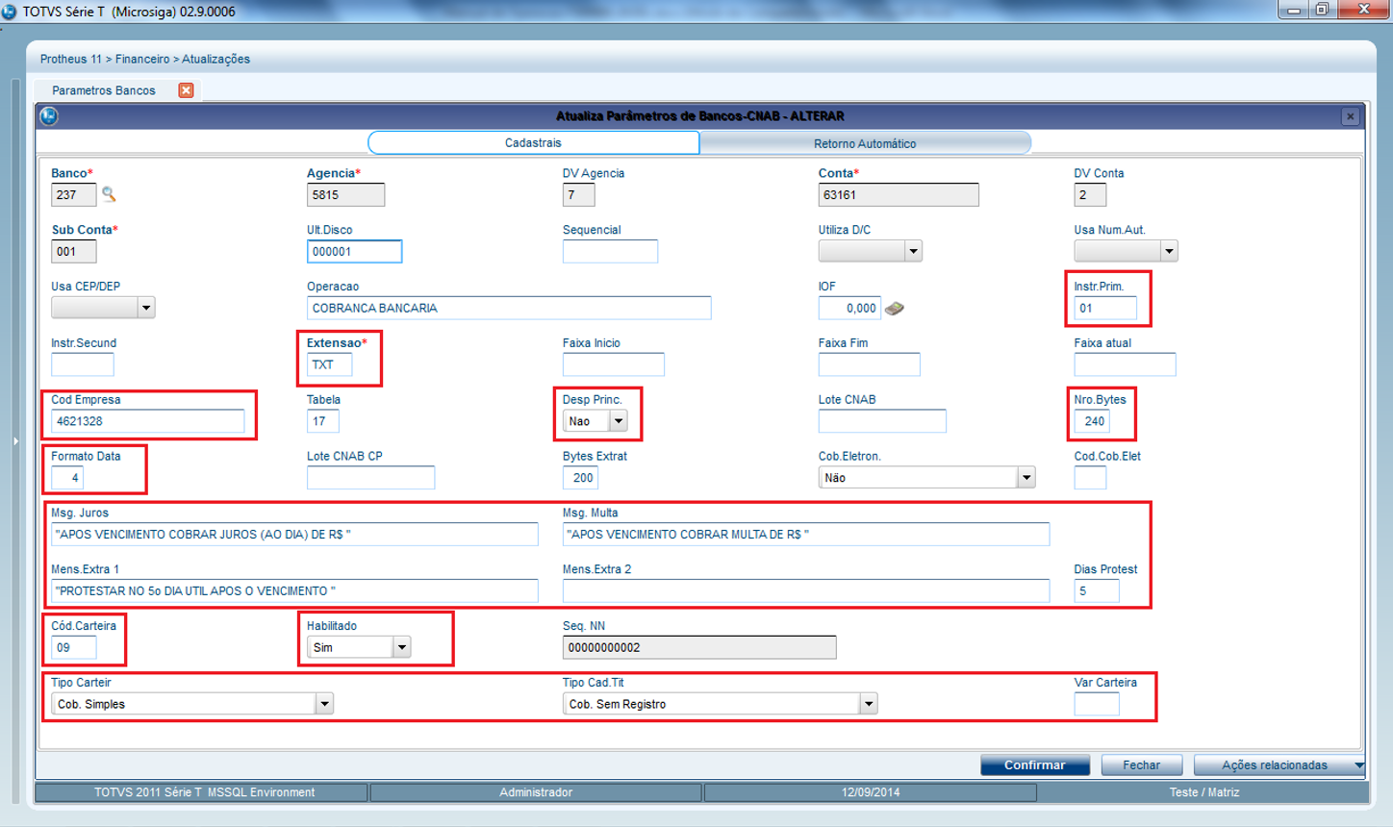
Task: Open the Desp Princ. dropdown set to Nao
Action: pos(619,421)
